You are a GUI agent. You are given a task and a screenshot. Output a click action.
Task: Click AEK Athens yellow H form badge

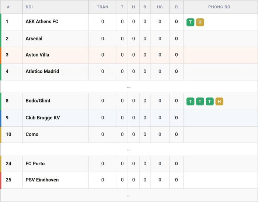(200, 22)
